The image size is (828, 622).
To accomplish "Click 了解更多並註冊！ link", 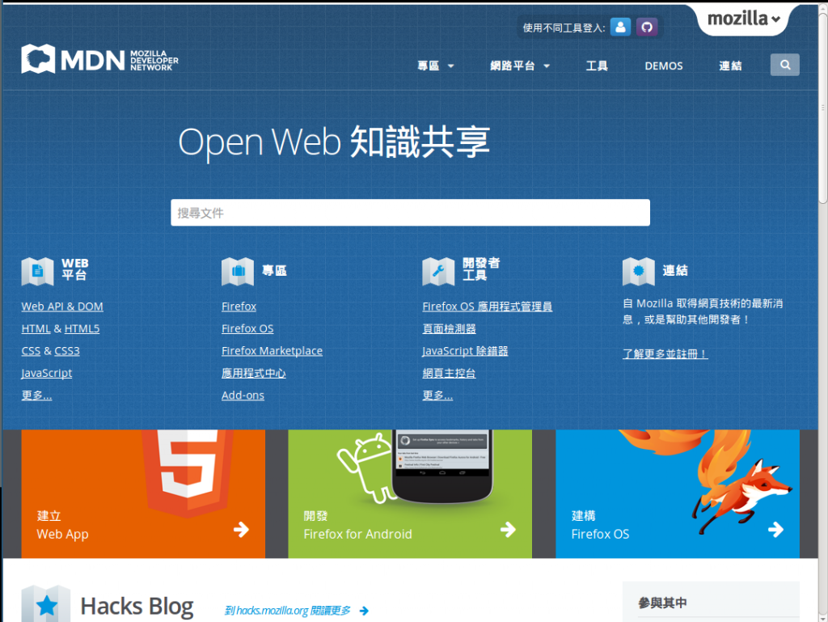I will tap(665, 353).
